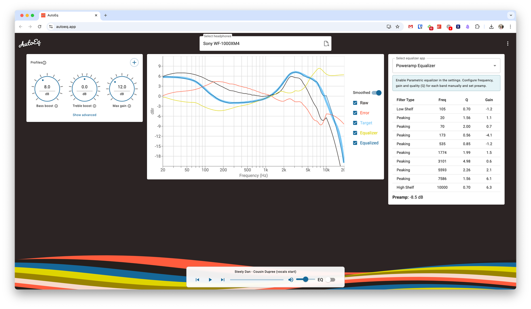Screen dimensions: 531x309
Task: Click the Show advanced link
Action: [85, 115]
